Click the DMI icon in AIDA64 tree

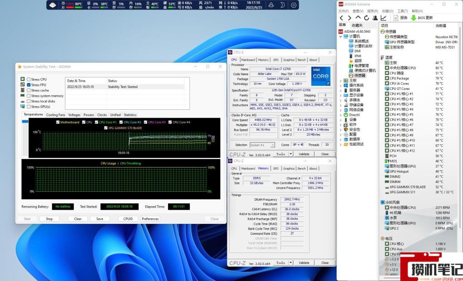(351, 51)
